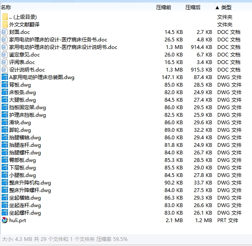
Task: Select the file name 封面.doc
Action: pos(19,32)
